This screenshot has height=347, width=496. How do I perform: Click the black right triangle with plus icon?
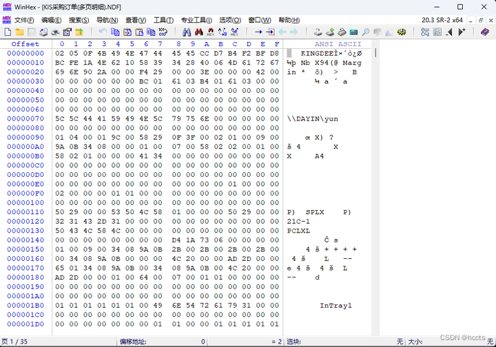point(462,32)
